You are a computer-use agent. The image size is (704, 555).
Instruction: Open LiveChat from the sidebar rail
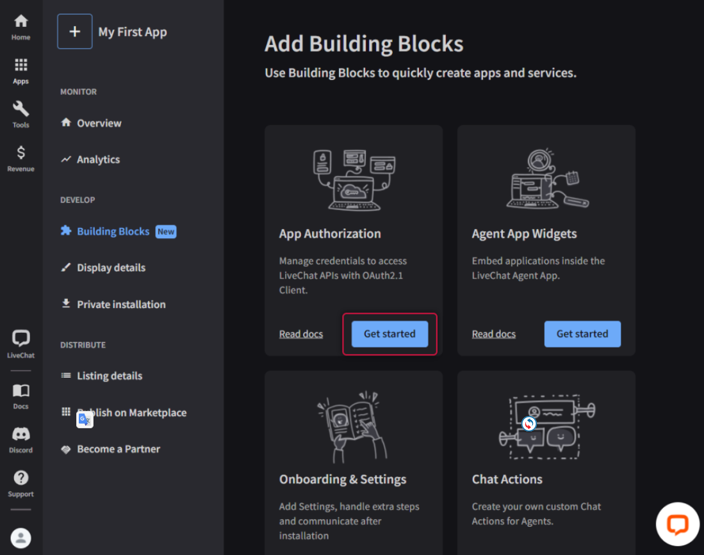(x=20, y=344)
